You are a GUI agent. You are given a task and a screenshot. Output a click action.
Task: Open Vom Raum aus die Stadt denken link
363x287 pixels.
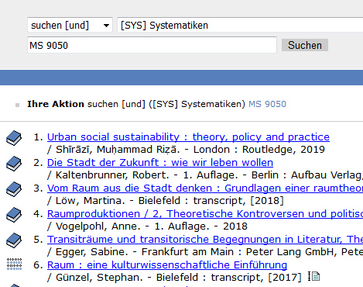205,188
